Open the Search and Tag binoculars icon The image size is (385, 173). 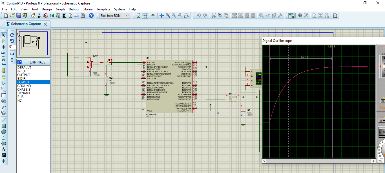click(300, 16)
